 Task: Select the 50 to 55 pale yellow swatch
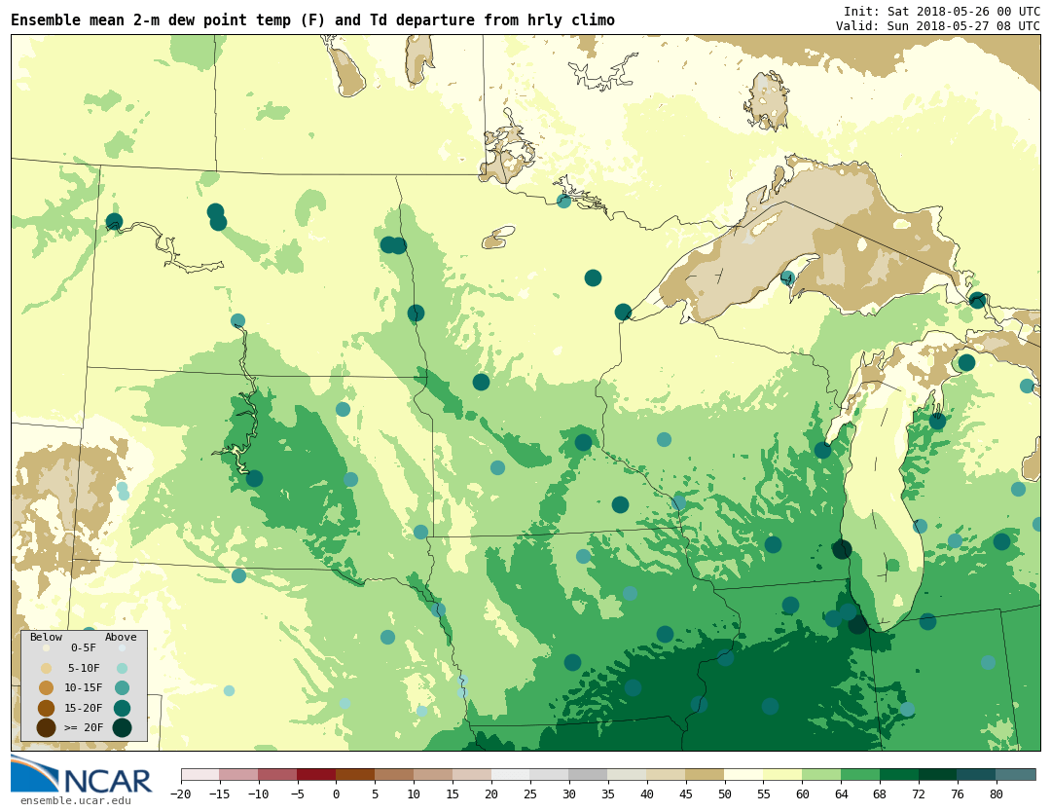[744, 775]
